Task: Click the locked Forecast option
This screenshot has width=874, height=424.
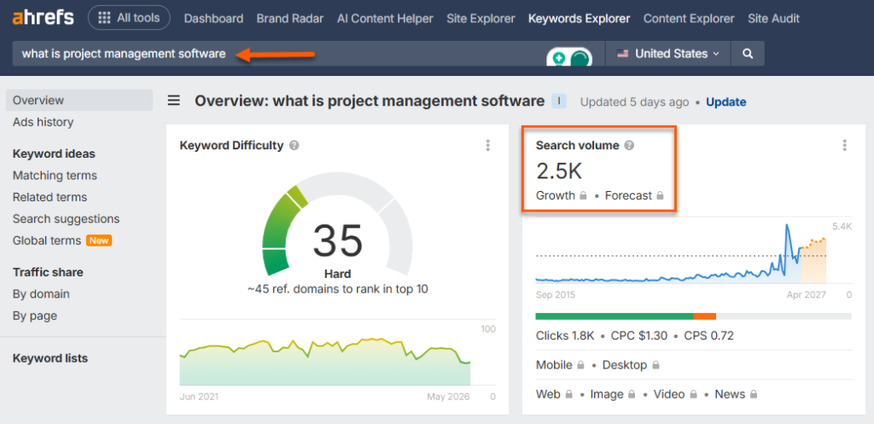Action: 634,195
